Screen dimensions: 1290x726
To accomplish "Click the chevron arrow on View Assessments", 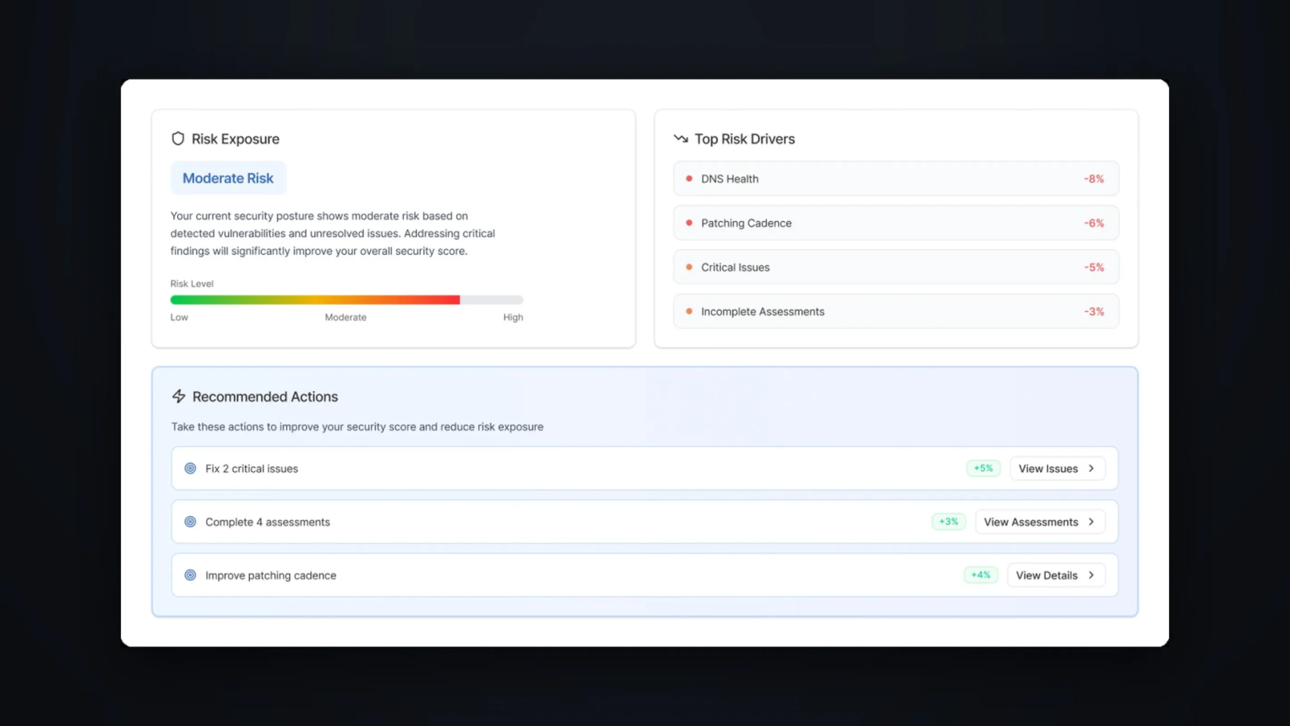I will 1091,521.
